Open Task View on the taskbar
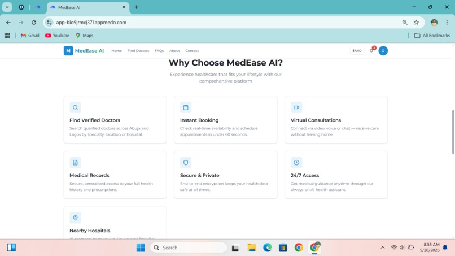The height and width of the screenshot is (256, 455). pyautogui.click(x=235, y=248)
